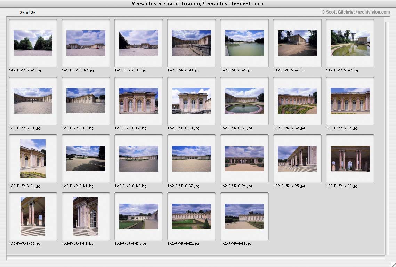Screen dimensions: 396x267
Task: Select the caption "1A2-F-VR-6-B1.jpg"
Action: click(25, 128)
